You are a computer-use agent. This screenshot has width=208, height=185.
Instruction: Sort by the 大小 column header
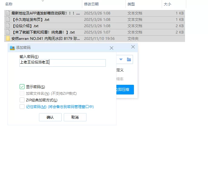click(167, 4)
